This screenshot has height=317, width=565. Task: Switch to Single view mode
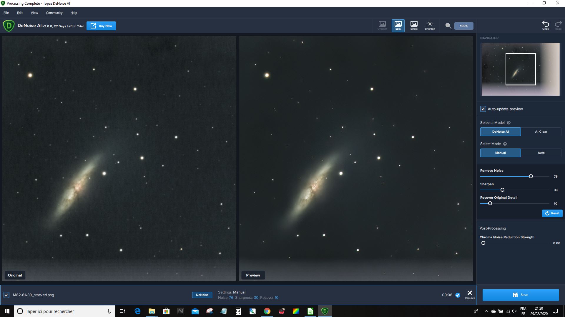[x=414, y=26]
